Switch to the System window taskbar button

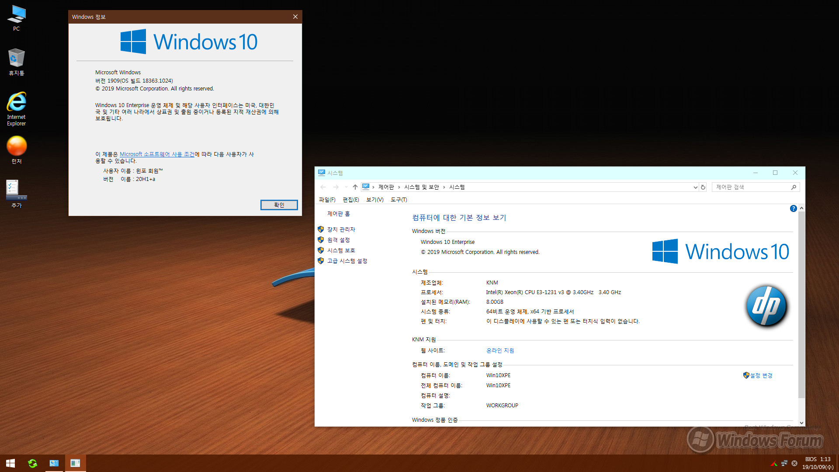coord(54,463)
